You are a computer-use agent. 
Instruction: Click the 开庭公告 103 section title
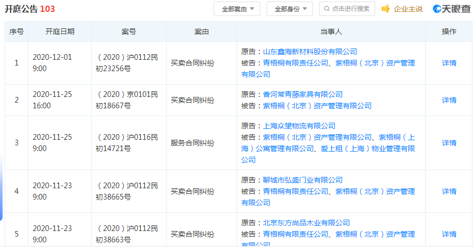click(x=30, y=9)
